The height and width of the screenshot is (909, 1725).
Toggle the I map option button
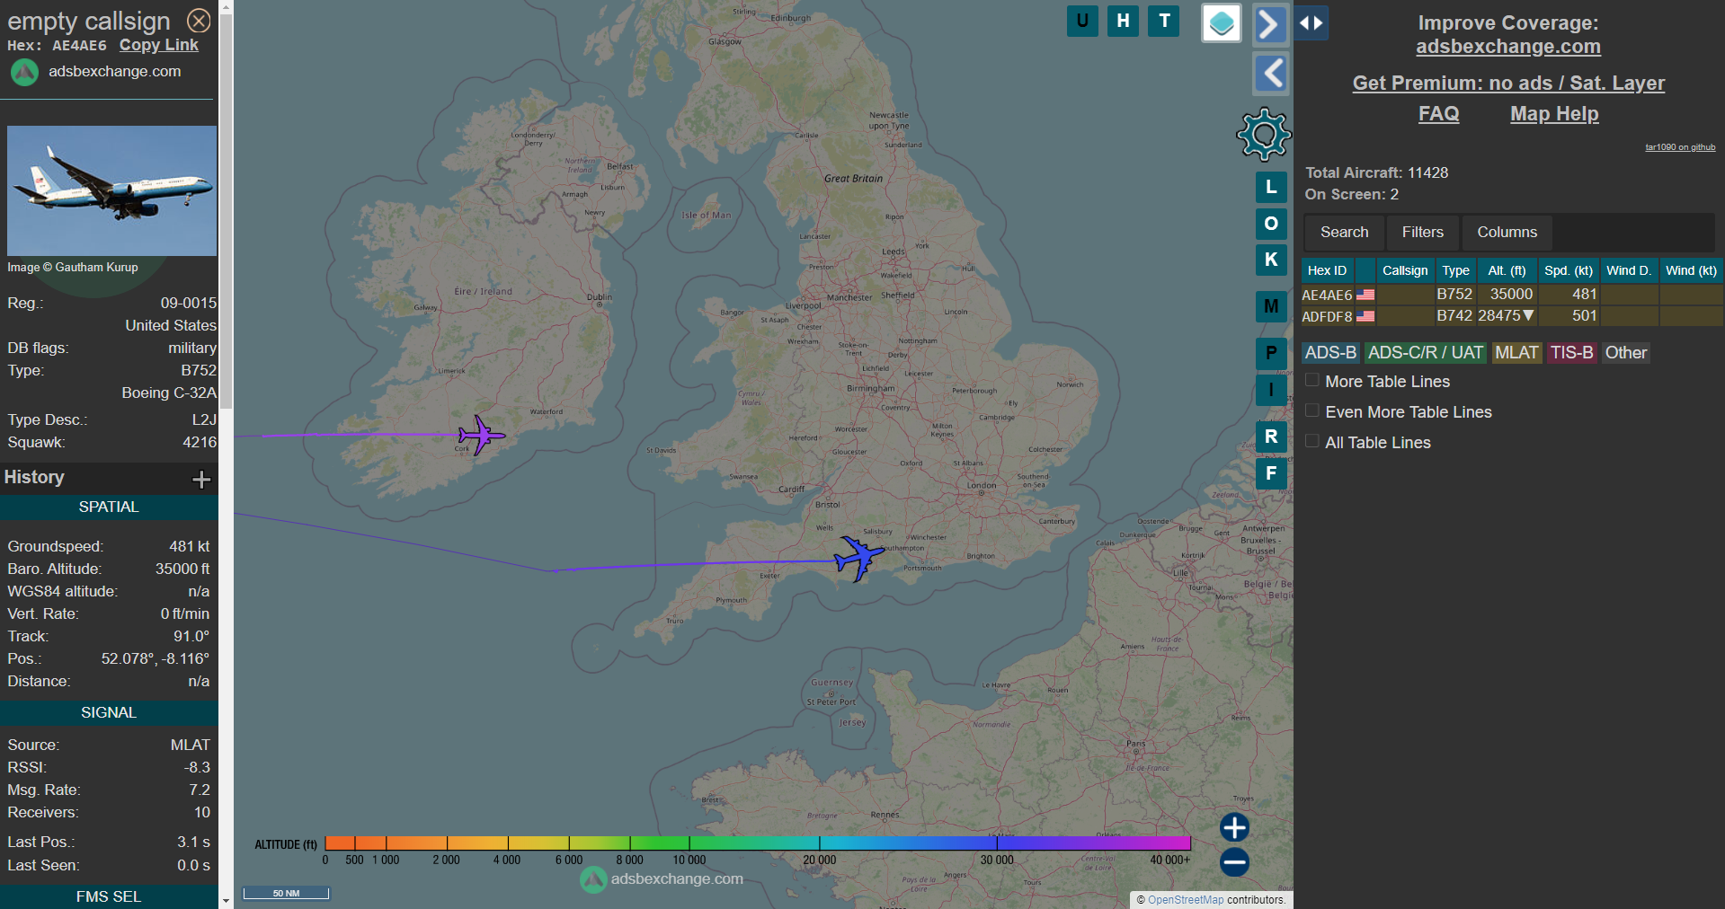tap(1271, 390)
